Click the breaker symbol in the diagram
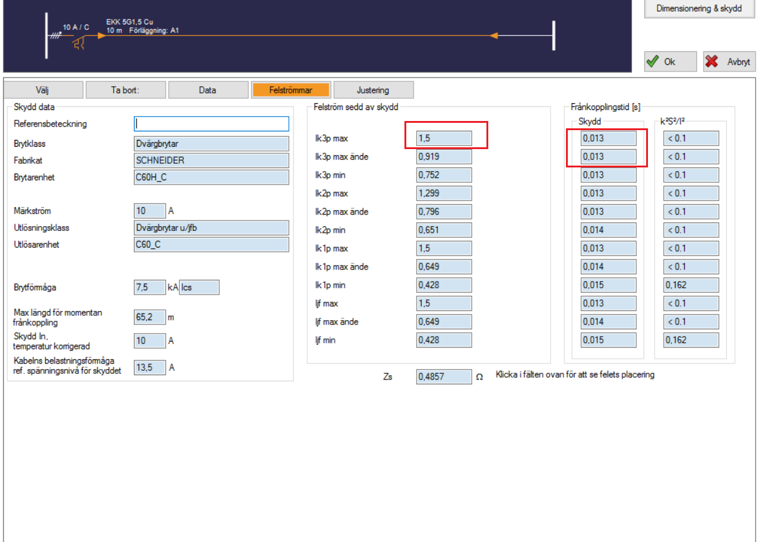The width and height of the screenshot is (763, 542). pos(79,43)
